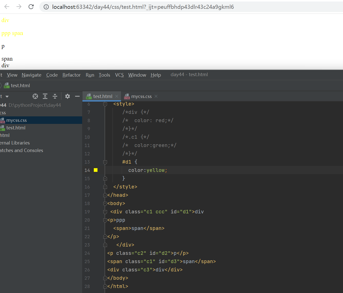Open Project panel settings gear
The width and height of the screenshot is (343, 293).
pos(68,96)
